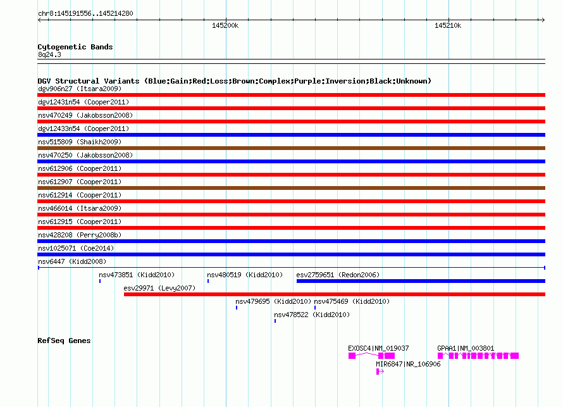Open the EXOSC4|NM_019037 gene label
This screenshot has height=407, width=563.
coord(378,348)
